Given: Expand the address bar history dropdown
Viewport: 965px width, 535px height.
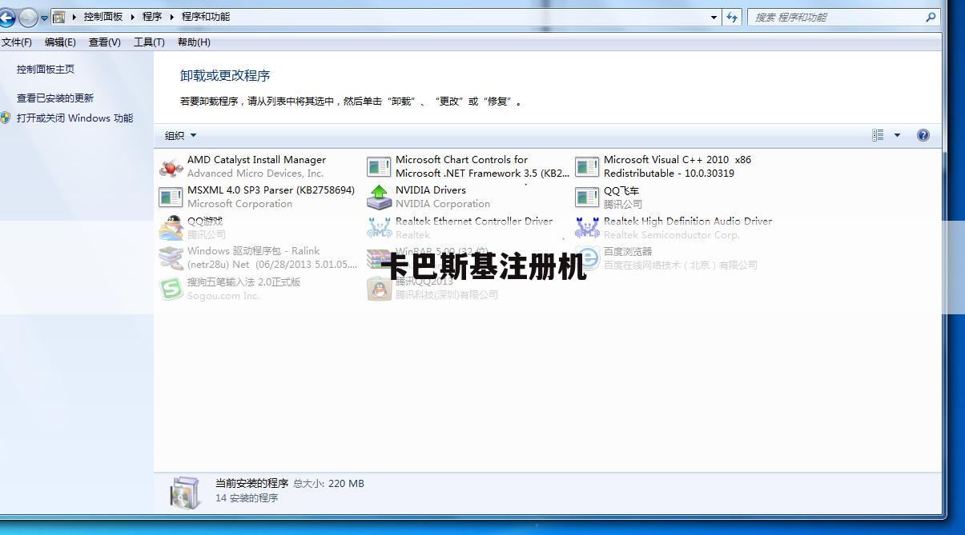Looking at the screenshot, I should click(714, 17).
